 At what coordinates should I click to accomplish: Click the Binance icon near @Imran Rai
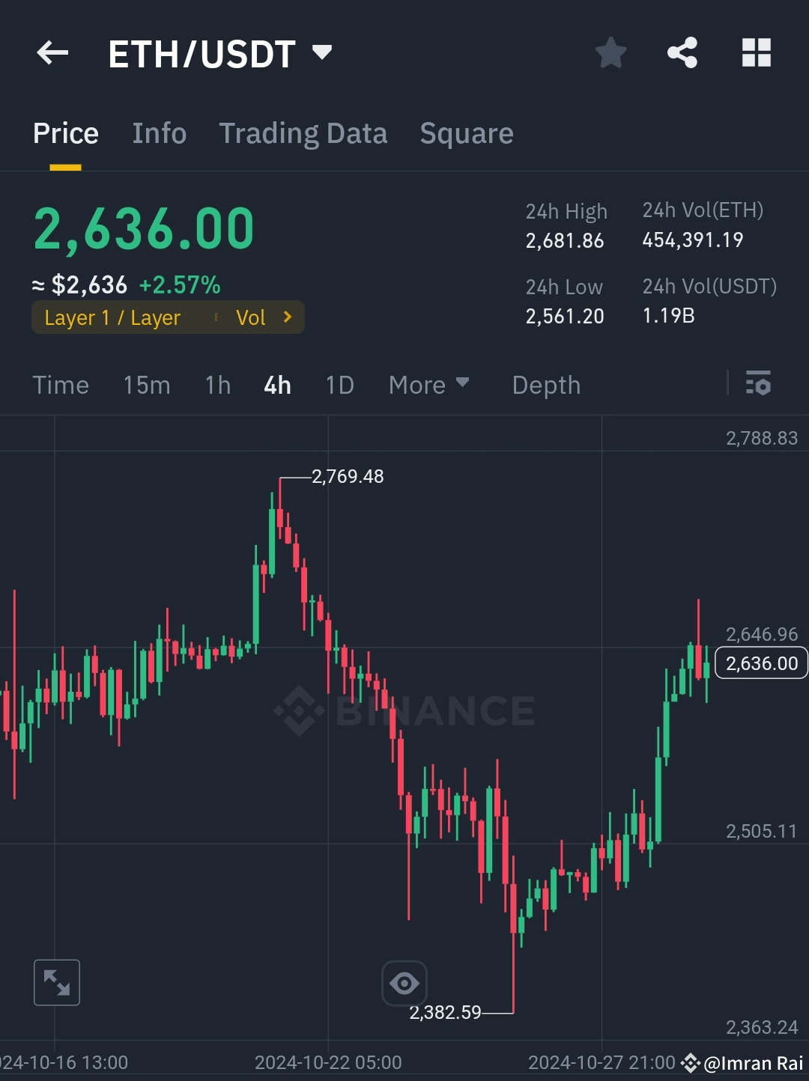tap(690, 1062)
